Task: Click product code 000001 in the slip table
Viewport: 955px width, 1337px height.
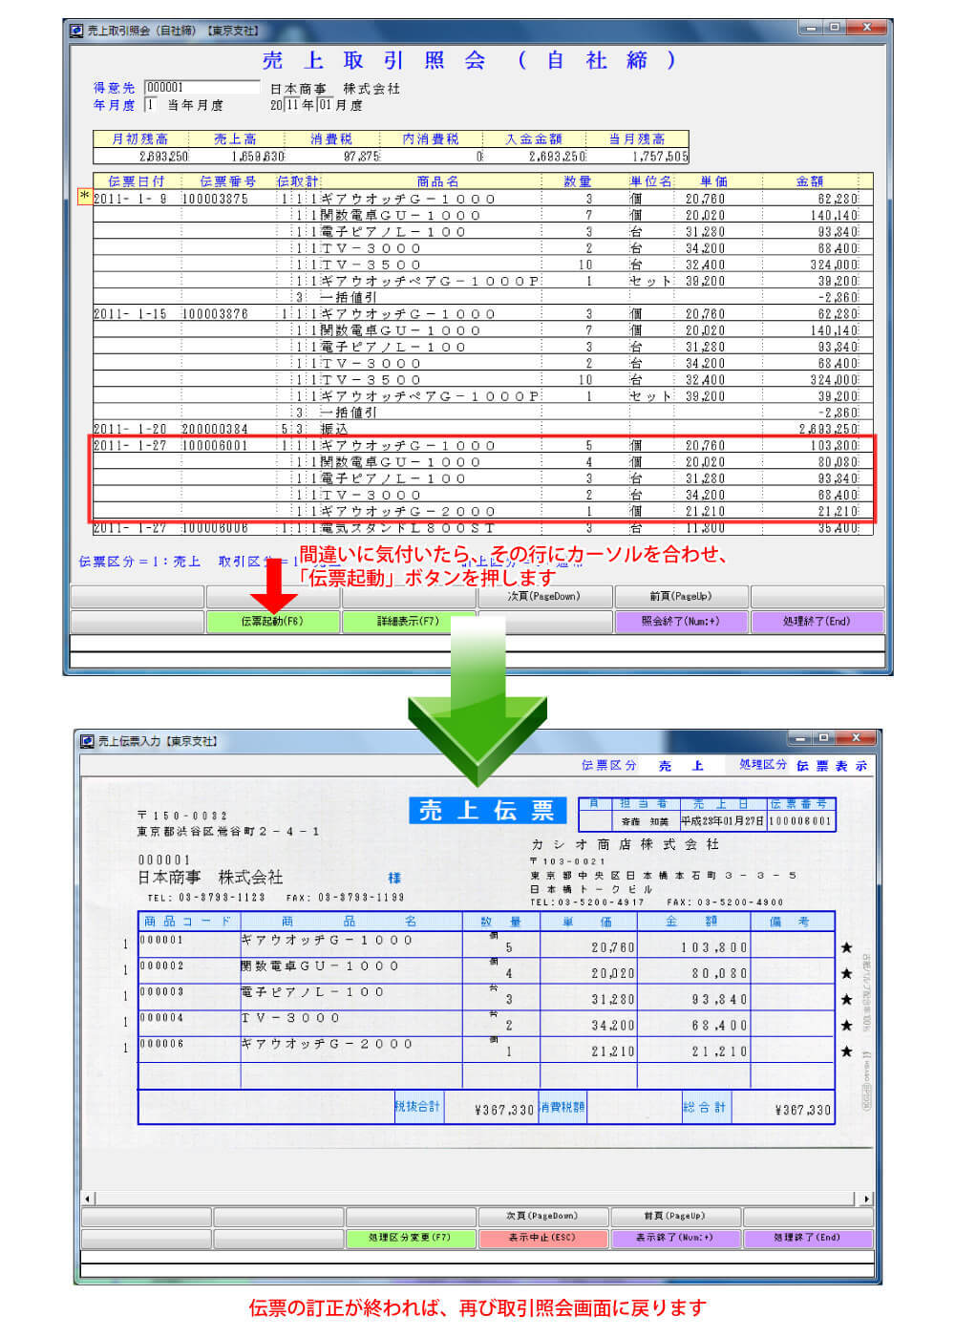Action: point(161,940)
